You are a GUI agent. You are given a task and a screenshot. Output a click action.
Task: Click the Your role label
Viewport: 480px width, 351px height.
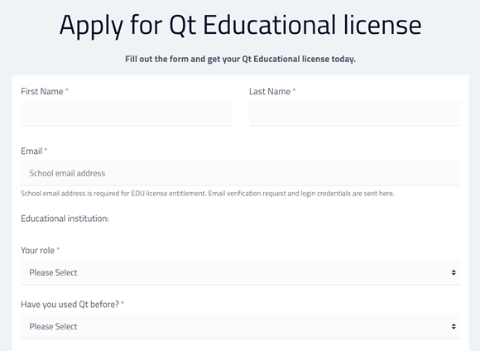37,251
